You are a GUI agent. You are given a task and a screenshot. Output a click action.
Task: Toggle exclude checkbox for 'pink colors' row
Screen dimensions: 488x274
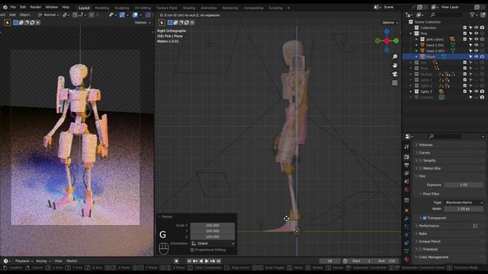pos(464,39)
